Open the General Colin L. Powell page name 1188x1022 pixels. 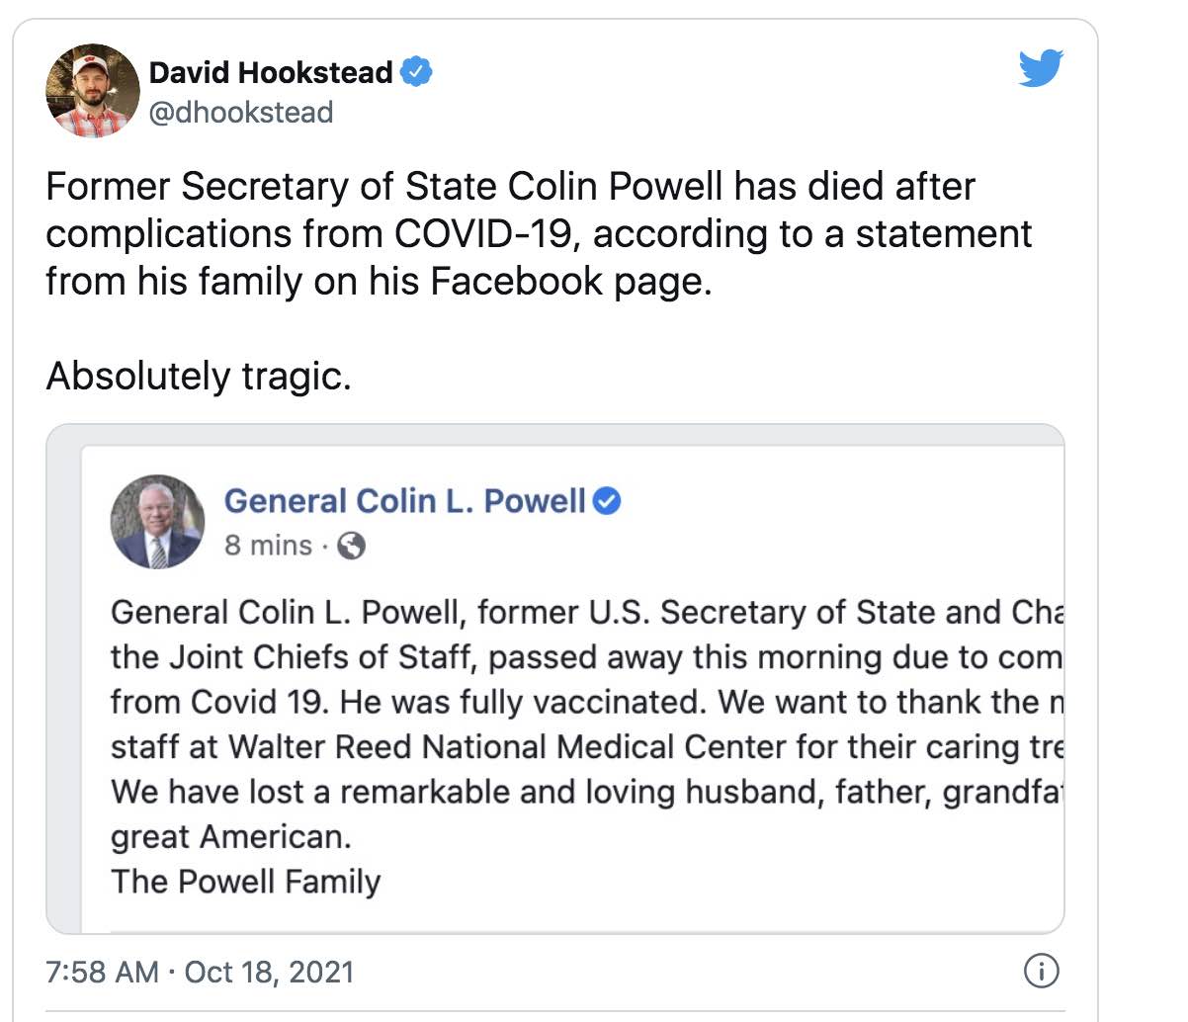click(404, 501)
